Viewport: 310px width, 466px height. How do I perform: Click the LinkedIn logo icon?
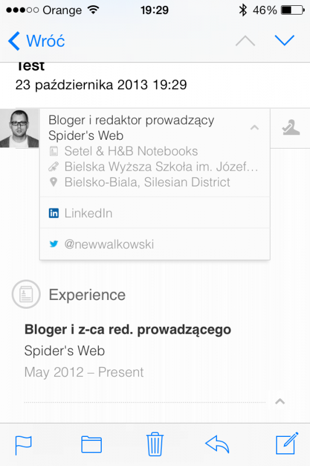54,213
